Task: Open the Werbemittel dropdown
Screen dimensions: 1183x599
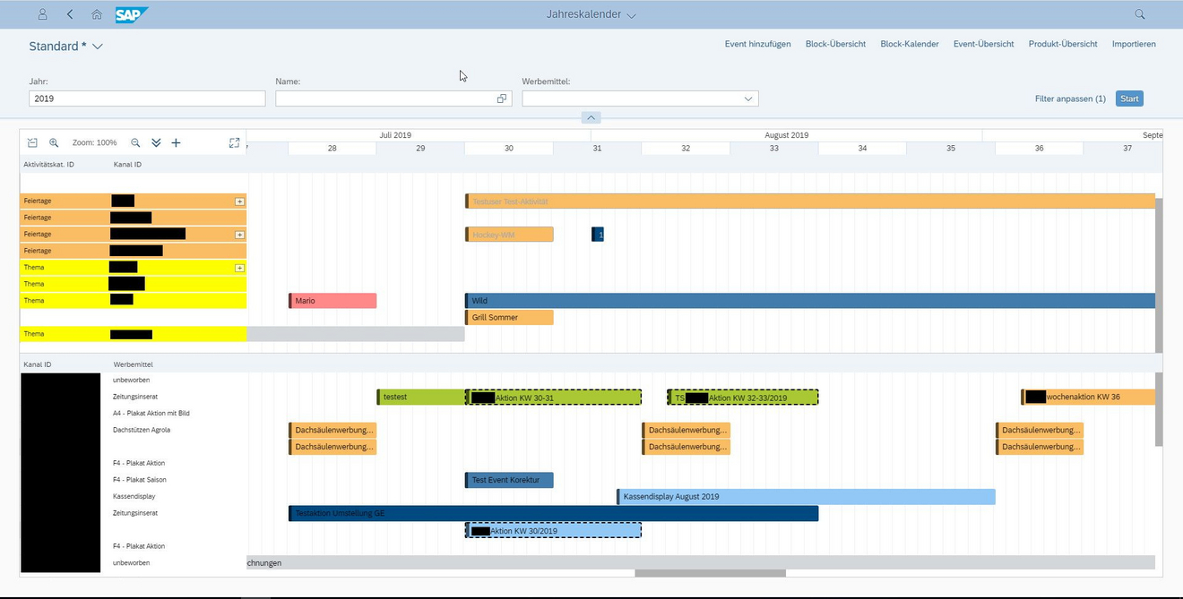Action: (x=747, y=98)
